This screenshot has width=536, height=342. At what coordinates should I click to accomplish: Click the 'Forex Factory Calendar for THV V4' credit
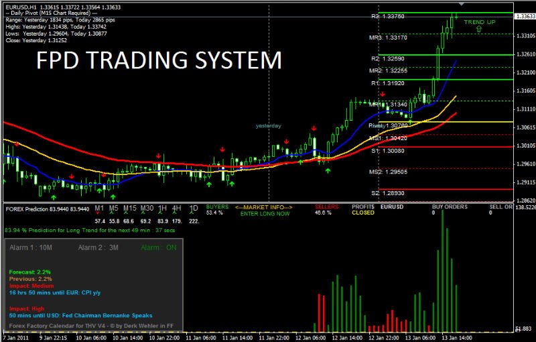pyautogui.click(x=91, y=326)
